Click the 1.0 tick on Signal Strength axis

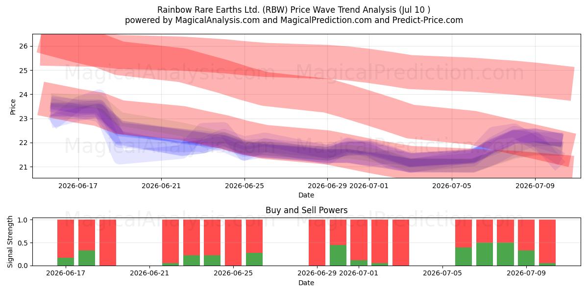22,220
